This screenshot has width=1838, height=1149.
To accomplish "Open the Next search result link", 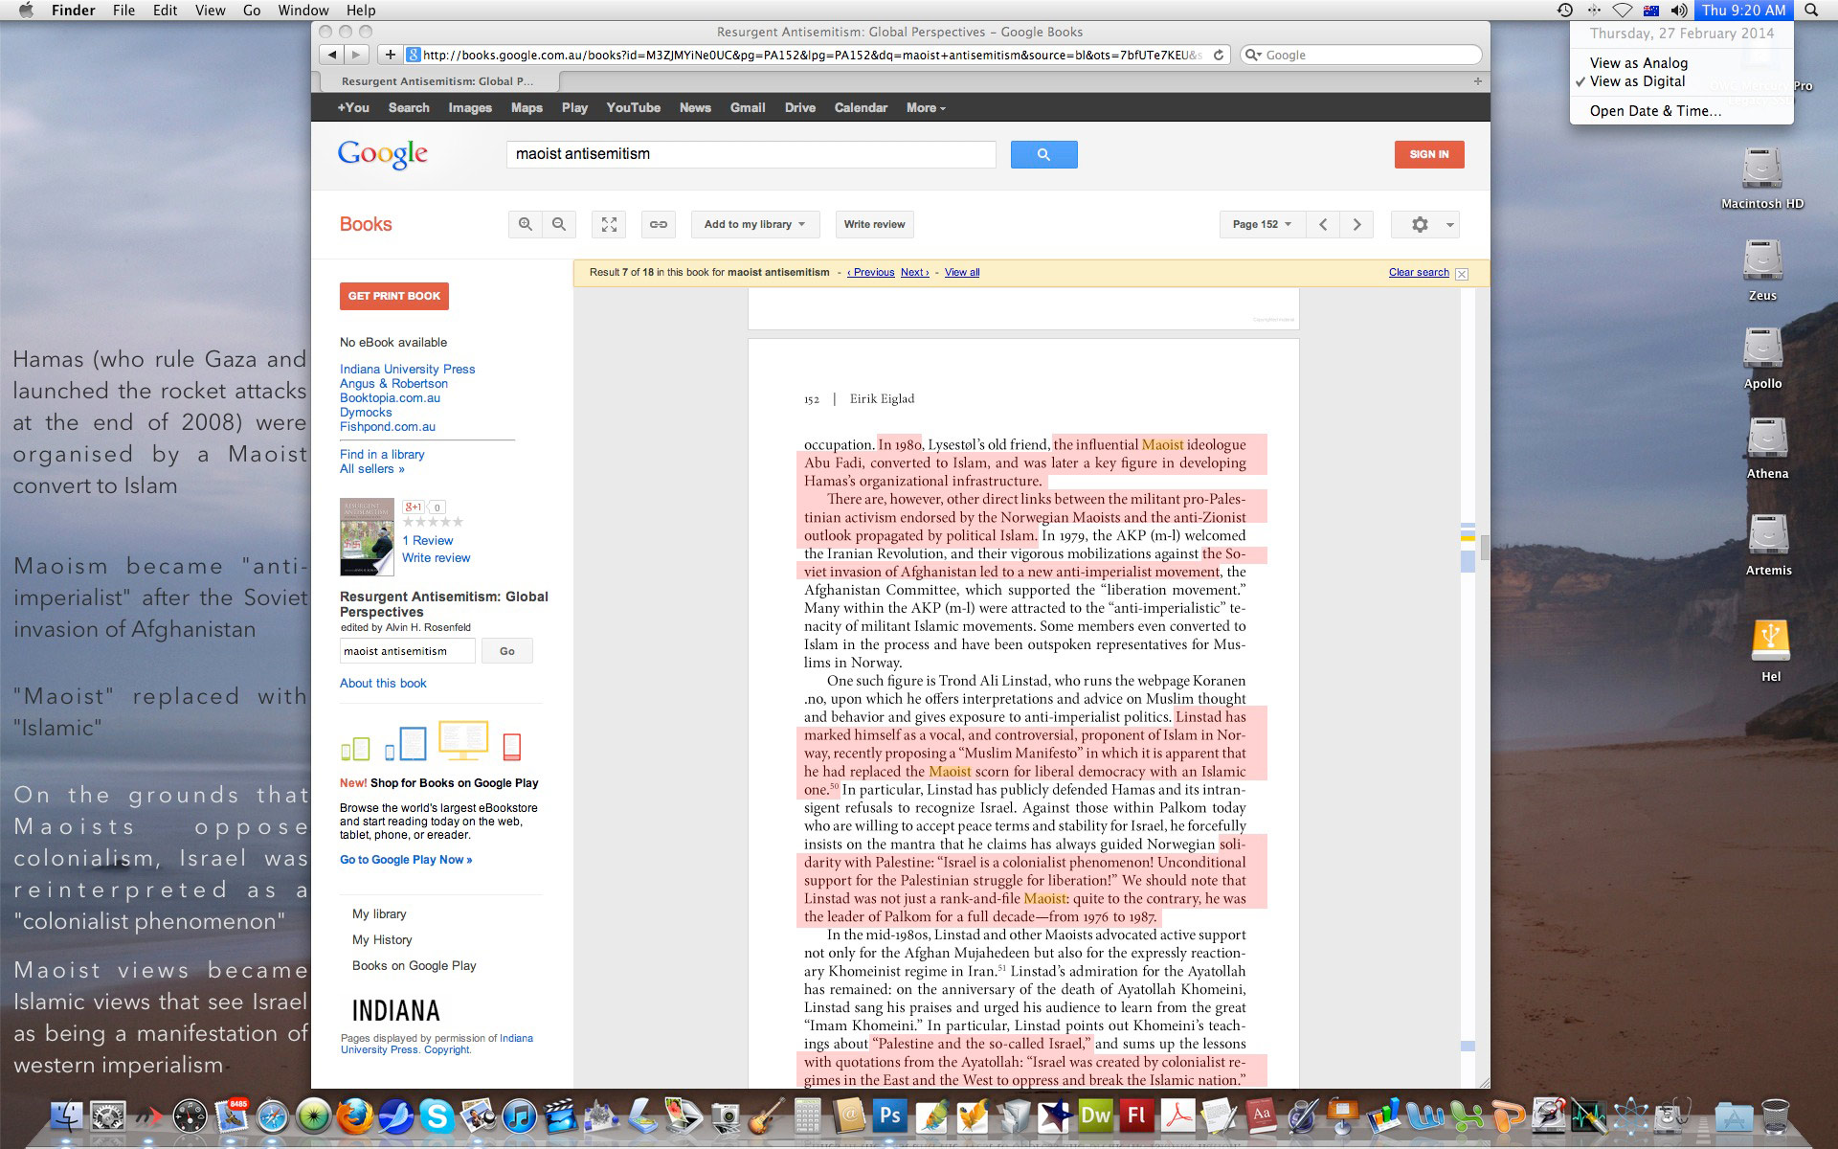I will (914, 273).
